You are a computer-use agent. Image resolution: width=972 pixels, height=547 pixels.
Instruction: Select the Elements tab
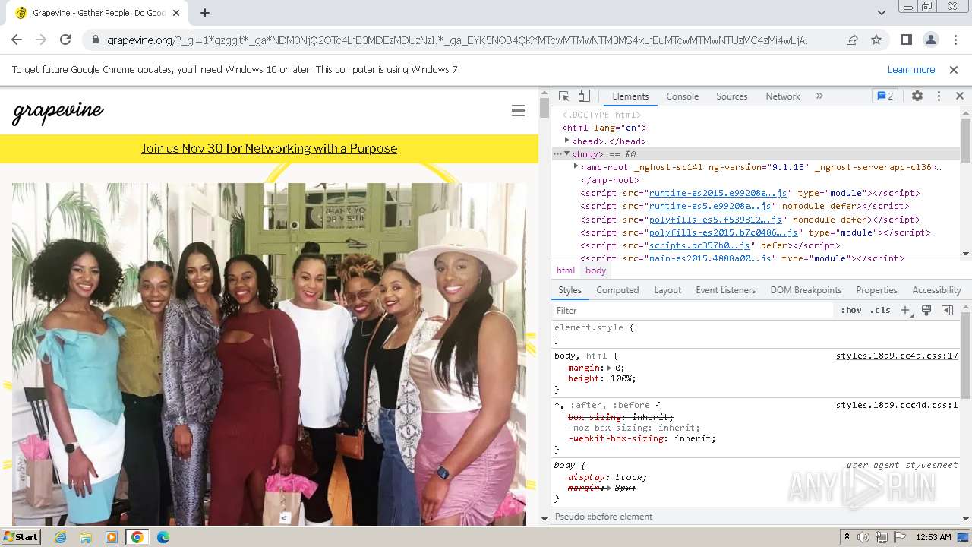[630, 96]
